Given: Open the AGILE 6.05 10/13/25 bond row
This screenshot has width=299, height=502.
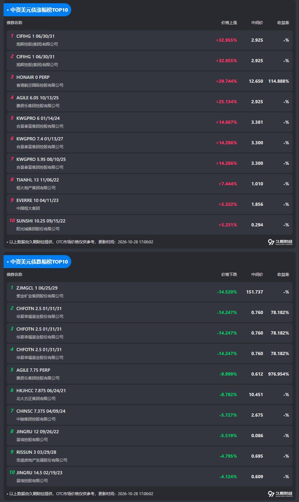Looking at the screenshot, I should pyautogui.click(x=150, y=102).
